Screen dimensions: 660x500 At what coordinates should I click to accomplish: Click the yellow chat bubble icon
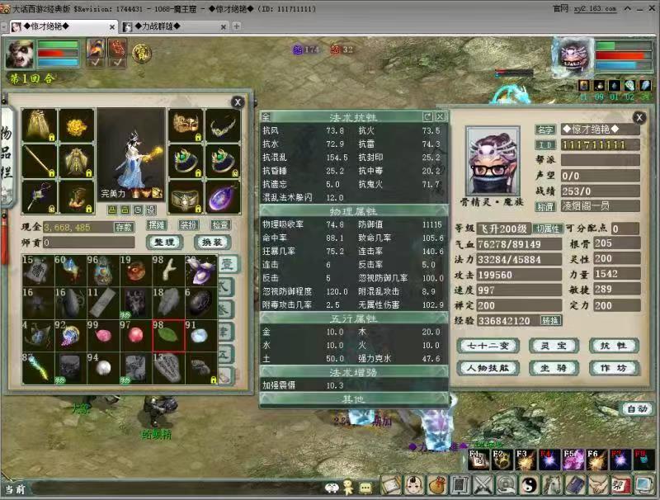pyautogui.click(x=365, y=488)
